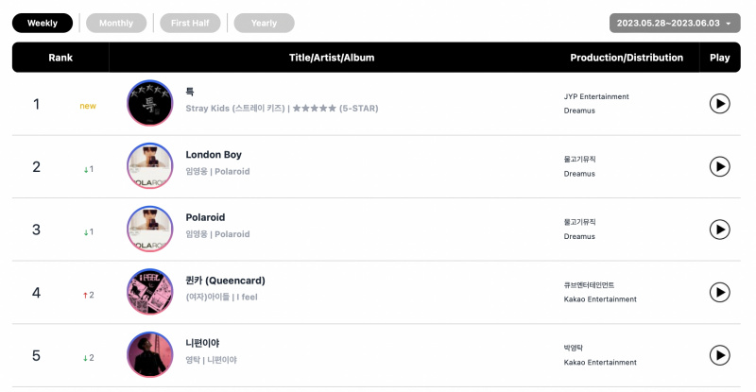Switch to the Monthly chart tab
Image resolution: width=756 pixels, height=392 pixels.
tap(116, 24)
